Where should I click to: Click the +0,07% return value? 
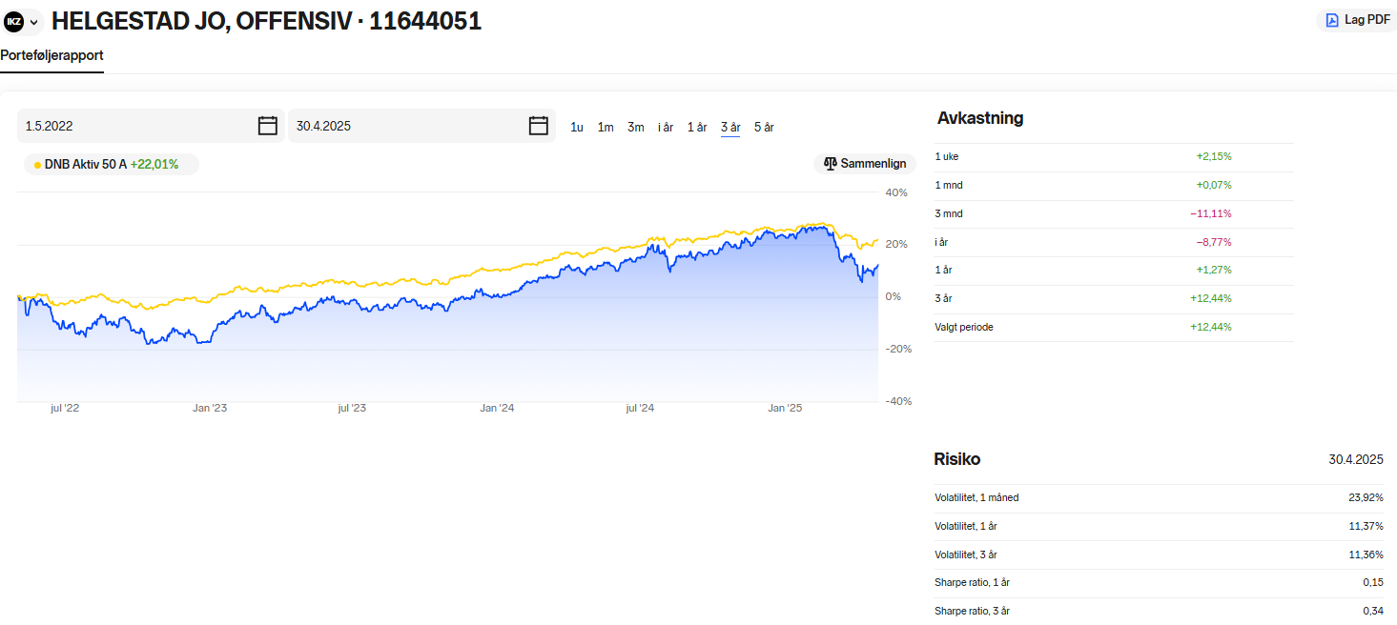tap(1214, 185)
